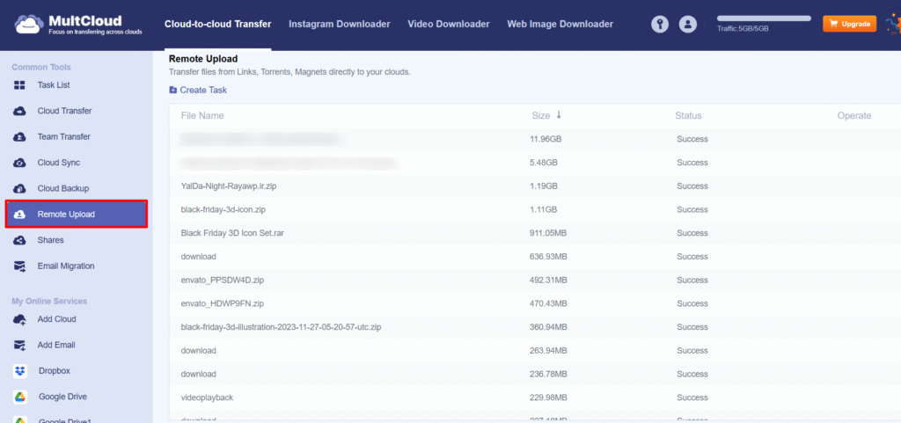Open Task List from sidebar
This screenshot has height=423, width=901.
[x=53, y=85]
